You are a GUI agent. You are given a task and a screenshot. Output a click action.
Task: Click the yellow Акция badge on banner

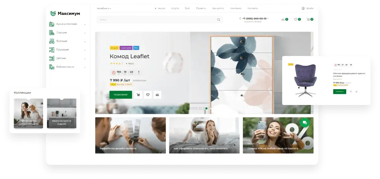(x=114, y=48)
